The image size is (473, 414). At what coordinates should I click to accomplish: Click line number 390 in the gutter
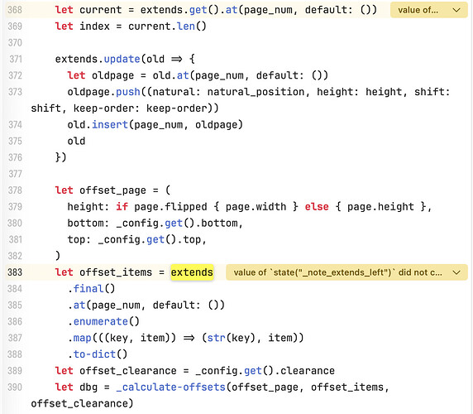[15, 388]
